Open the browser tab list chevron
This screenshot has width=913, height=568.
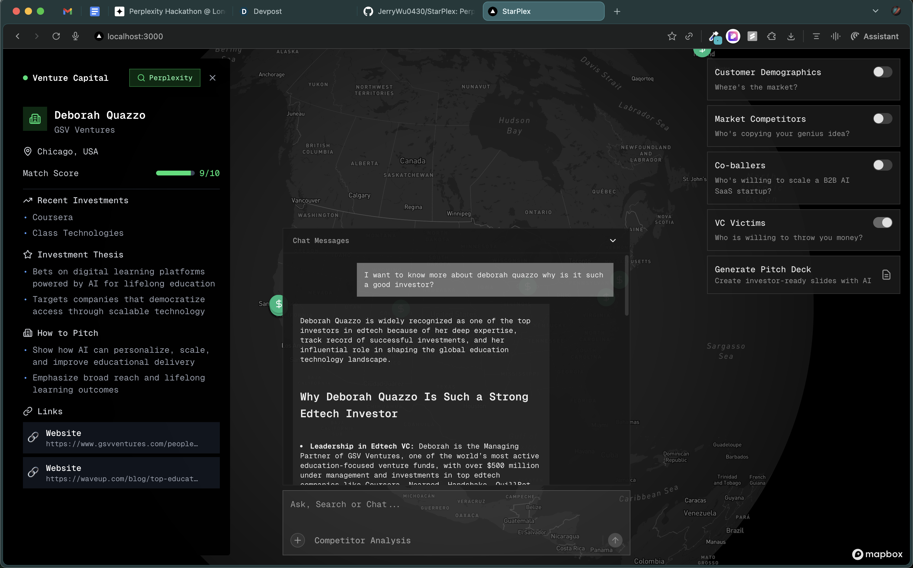click(875, 11)
